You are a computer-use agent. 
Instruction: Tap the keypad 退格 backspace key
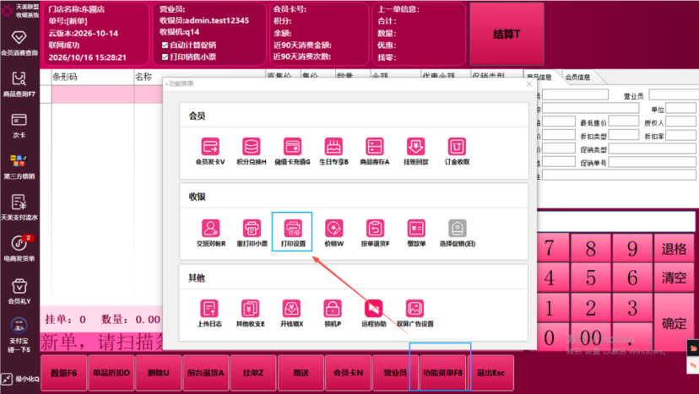point(674,248)
